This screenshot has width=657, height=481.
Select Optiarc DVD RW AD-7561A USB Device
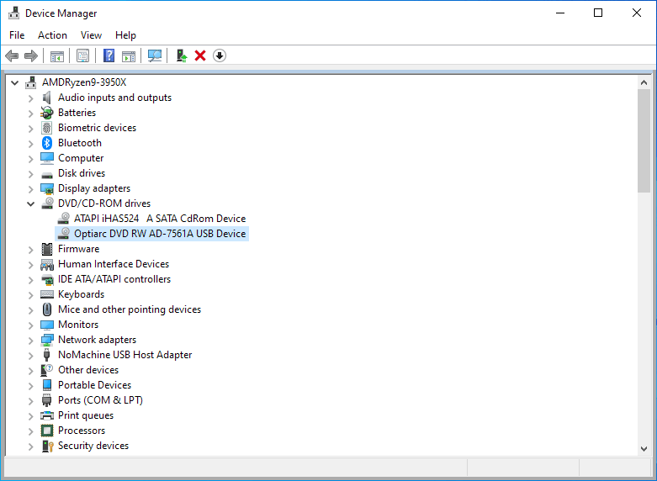[x=160, y=234]
